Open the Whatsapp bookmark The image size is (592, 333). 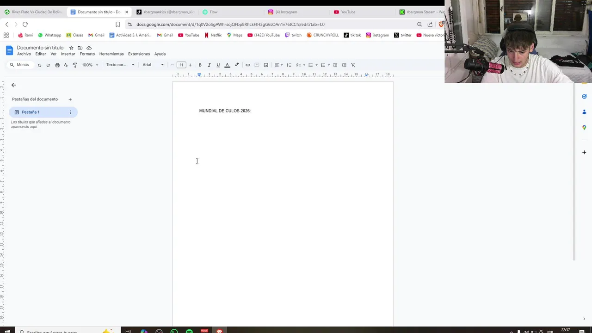pos(49,35)
